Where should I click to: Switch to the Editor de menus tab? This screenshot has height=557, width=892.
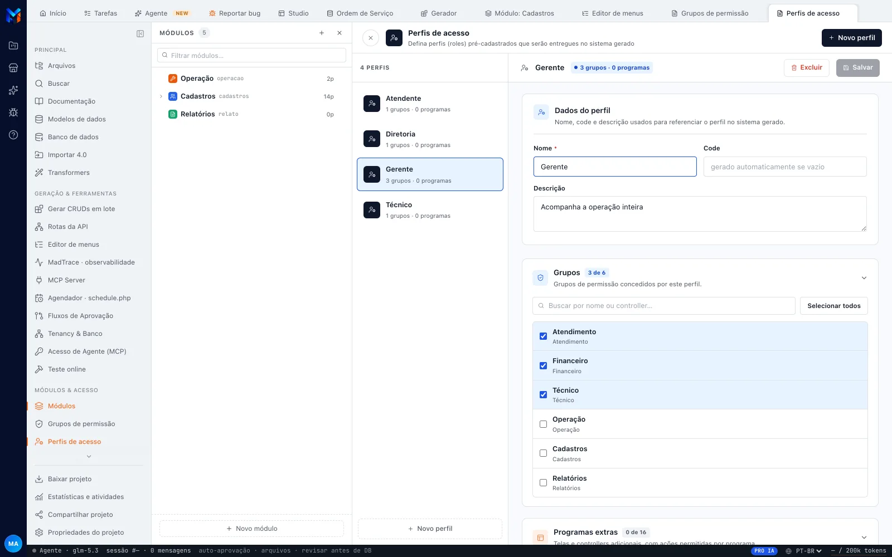click(612, 13)
